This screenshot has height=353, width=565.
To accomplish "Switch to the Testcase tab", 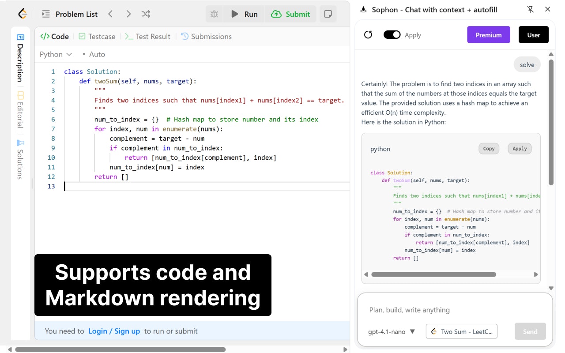I will click(97, 37).
